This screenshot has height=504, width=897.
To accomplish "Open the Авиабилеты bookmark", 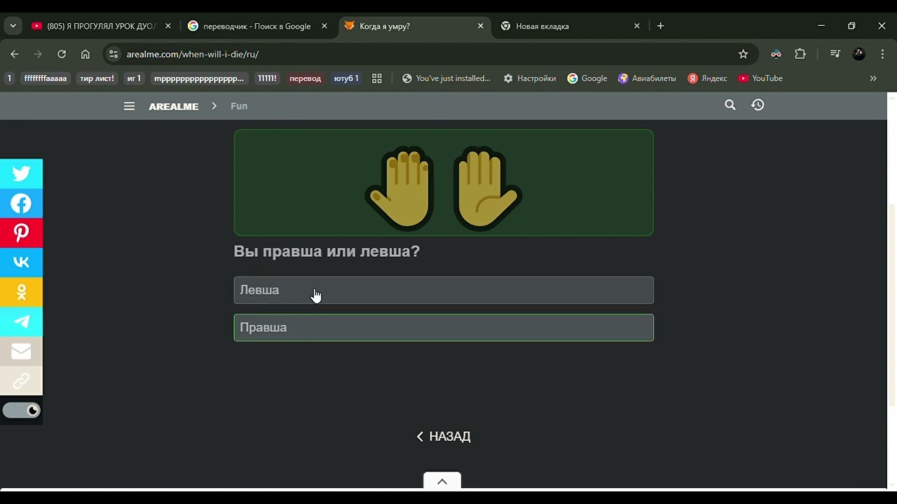I will (647, 78).
